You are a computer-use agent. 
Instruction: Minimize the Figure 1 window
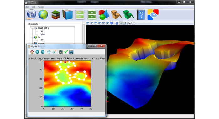pyautogui.click(x=90, y=46)
